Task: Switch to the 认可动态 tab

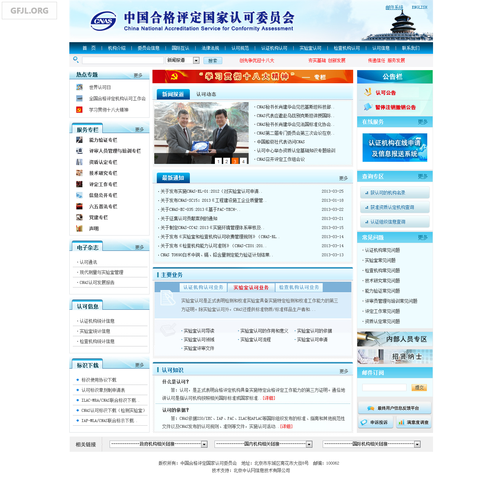Action: pyautogui.click(x=206, y=94)
